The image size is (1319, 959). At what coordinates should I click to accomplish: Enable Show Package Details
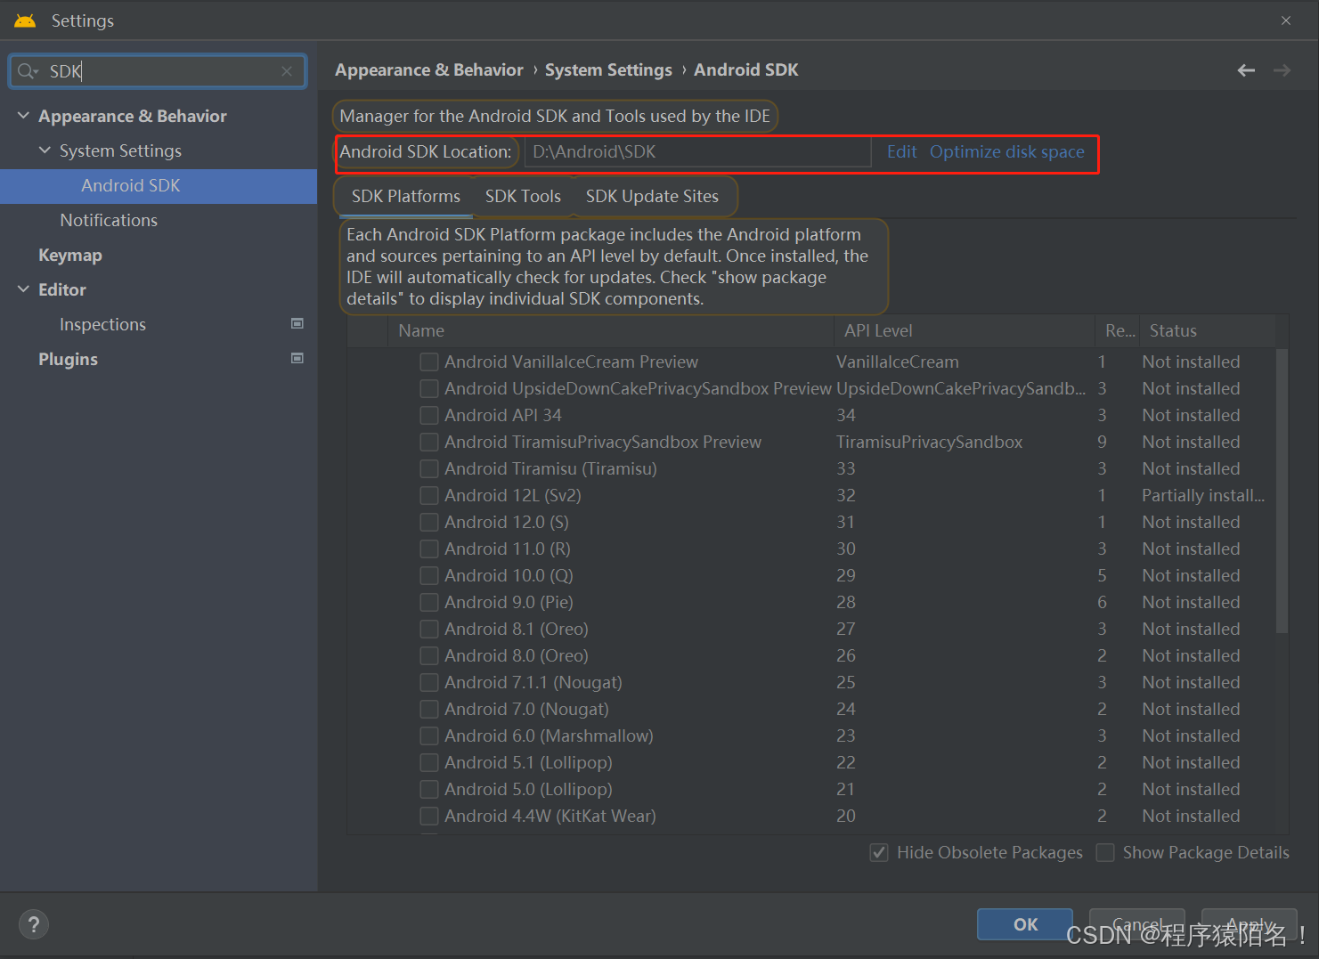(x=1105, y=852)
